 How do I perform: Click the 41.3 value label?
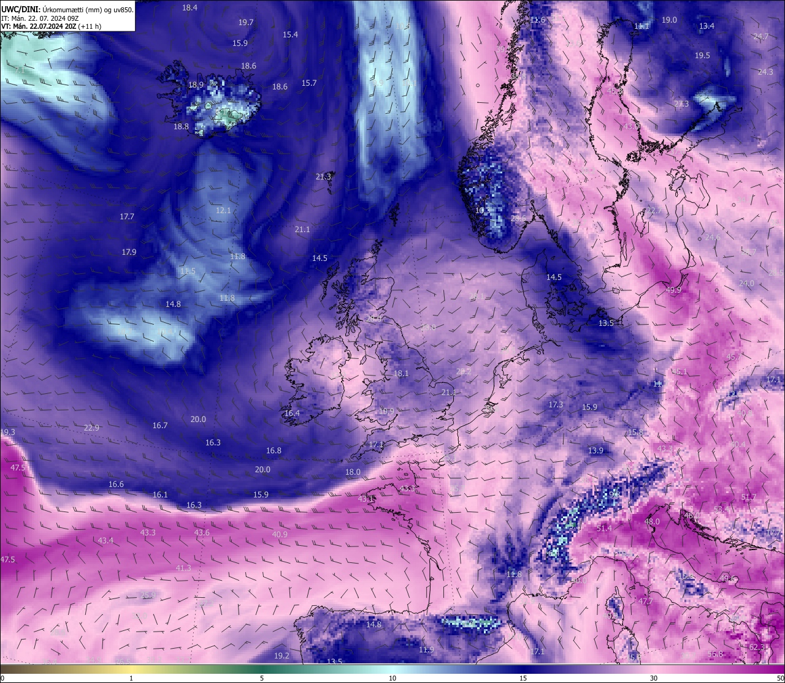[183, 568]
